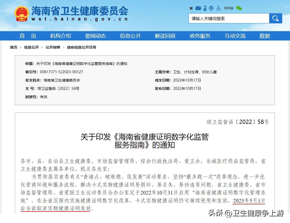Go to 首页 from the navigation bar
The height and width of the screenshot is (223, 290).
(27, 36)
